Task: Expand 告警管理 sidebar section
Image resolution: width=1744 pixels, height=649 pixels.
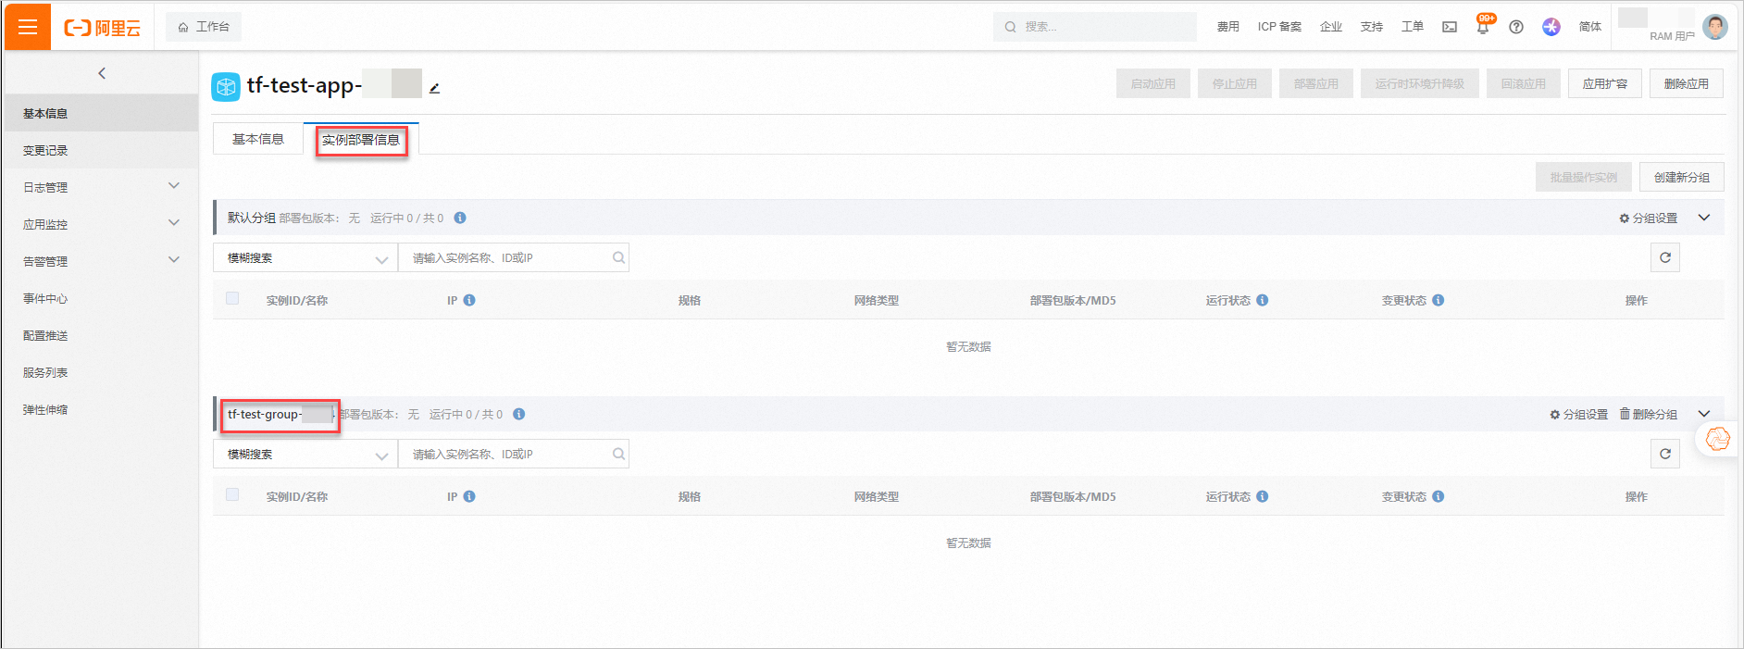Action: click(x=101, y=261)
